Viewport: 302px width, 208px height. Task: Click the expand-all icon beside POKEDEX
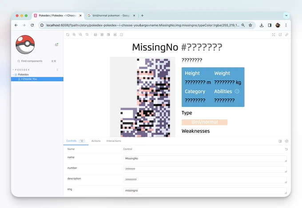point(57,70)
